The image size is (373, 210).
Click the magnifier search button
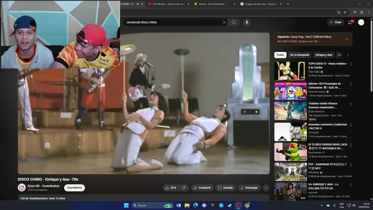coord(234,22)
